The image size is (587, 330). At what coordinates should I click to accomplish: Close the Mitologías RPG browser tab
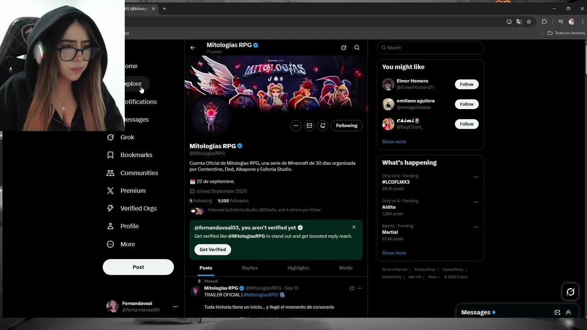click(154, 9)
